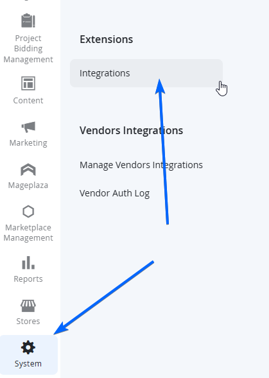Image resolution: width=269 pixels, height=378 pixels.
Task: Select the Reports sidebar label
Action: pos(28,279)
